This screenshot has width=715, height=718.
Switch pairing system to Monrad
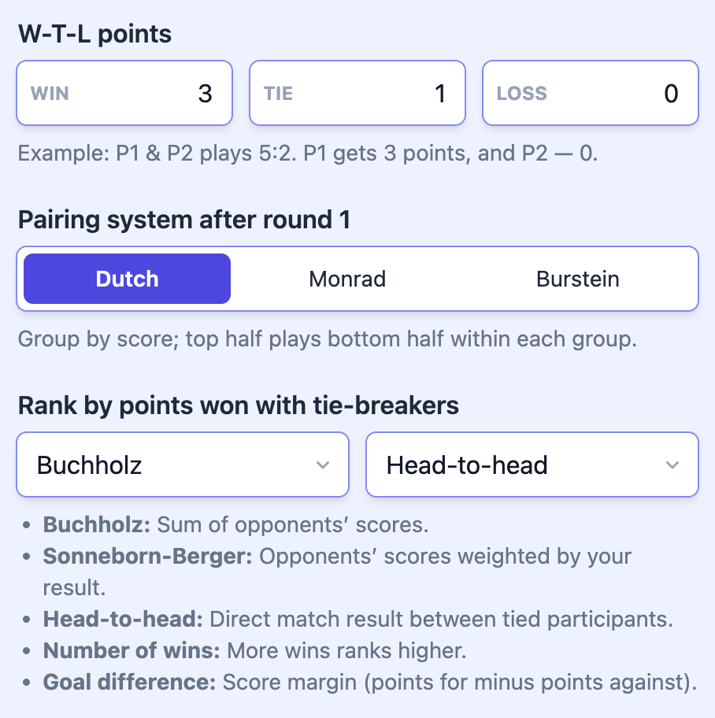coord(347,279)
